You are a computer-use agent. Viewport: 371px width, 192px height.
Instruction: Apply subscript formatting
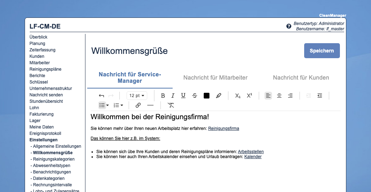(238, 96)
